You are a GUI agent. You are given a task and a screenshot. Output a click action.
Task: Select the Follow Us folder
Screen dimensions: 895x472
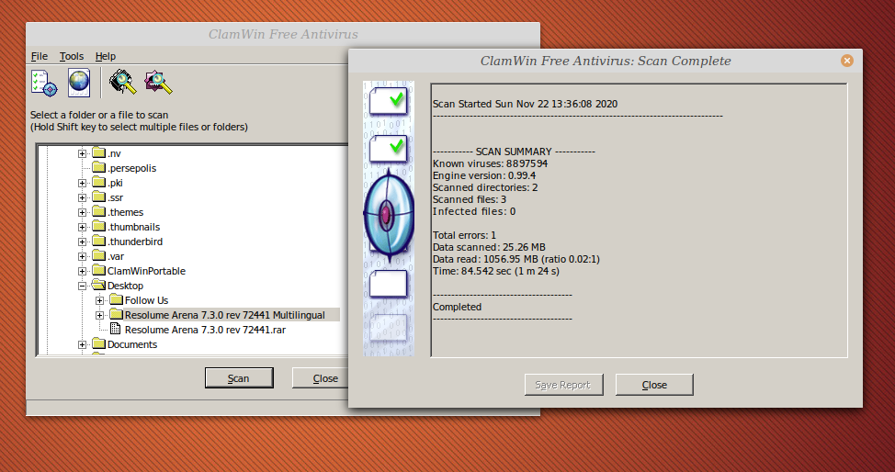(147, 301)
